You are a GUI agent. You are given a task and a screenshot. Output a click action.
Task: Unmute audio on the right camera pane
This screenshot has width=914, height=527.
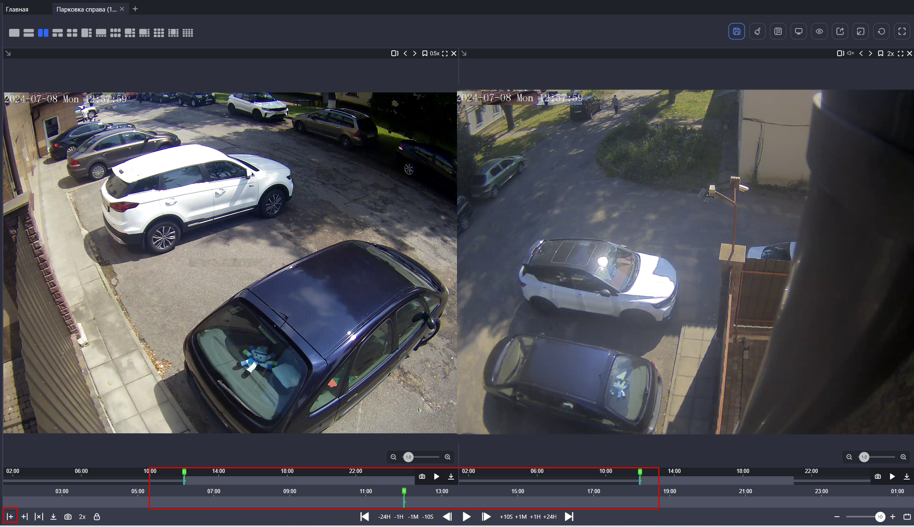tap(850, 53)
